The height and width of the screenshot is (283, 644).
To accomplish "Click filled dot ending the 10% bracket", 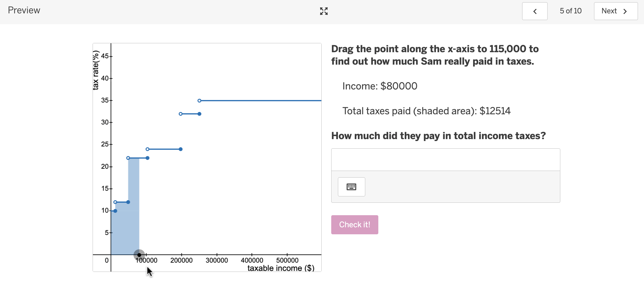I will tap(115, 211).
